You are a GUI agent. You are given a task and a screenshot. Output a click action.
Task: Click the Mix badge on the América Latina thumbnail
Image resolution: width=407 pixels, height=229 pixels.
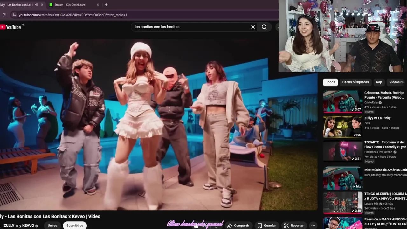pos(356,186)
